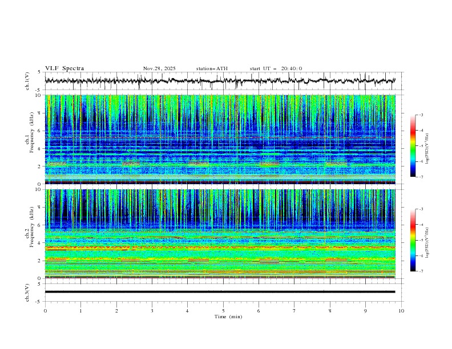The width and height of the screenshot is (452, 349).
Task: Click time axis tick label "0"
Action: 45,311
